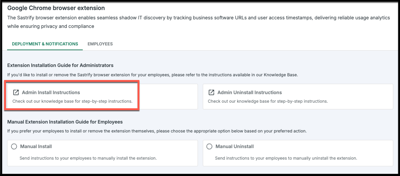Open the Admin Uninstall Instructions title link
Viewport: 400px width, 176px height.
coord(249,92)
